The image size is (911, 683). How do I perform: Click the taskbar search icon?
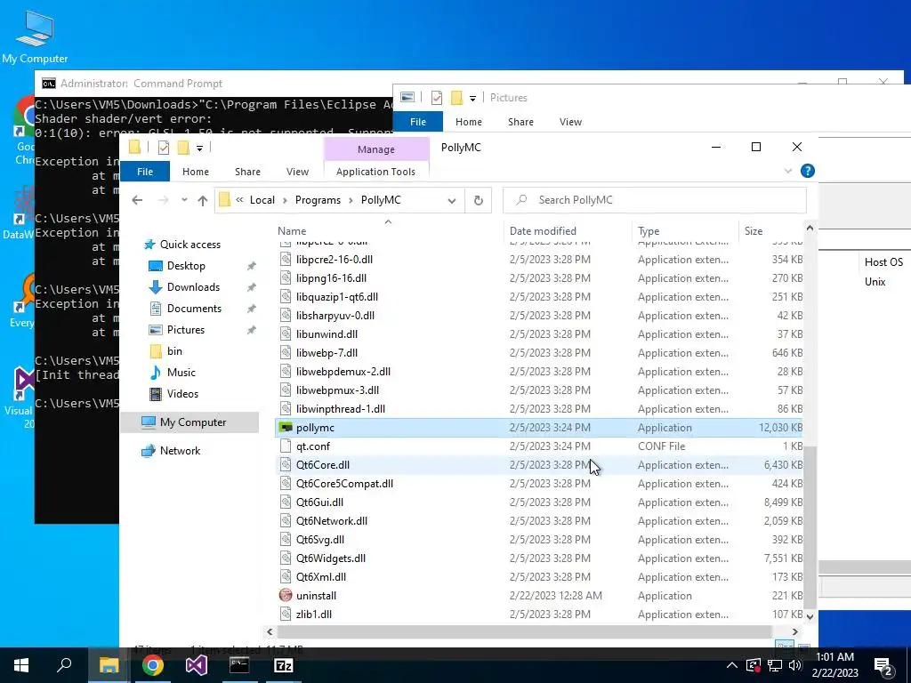point(64,665)
